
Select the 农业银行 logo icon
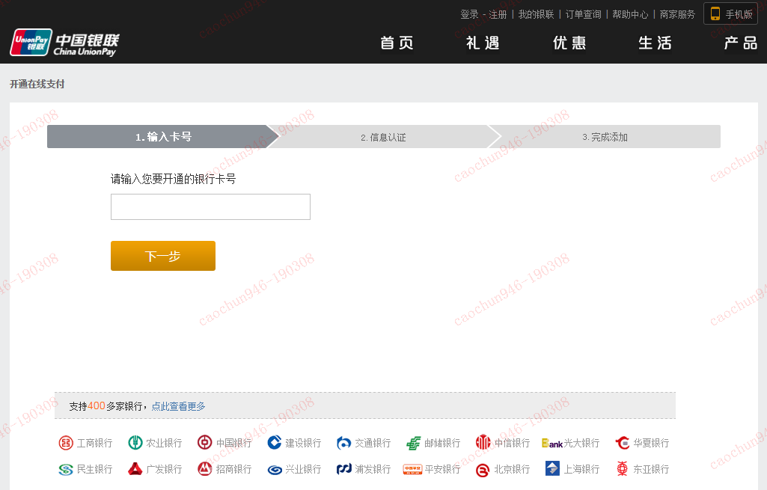point(135,443)
